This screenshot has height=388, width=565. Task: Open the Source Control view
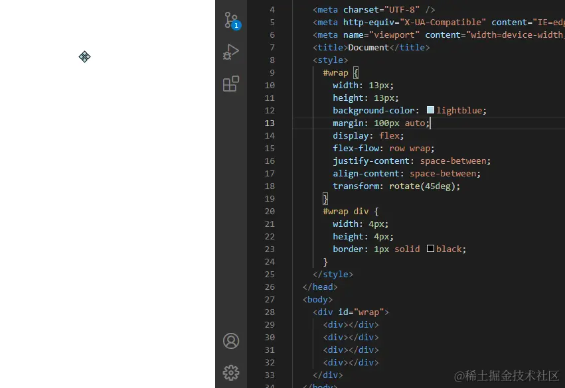point(231,20)
